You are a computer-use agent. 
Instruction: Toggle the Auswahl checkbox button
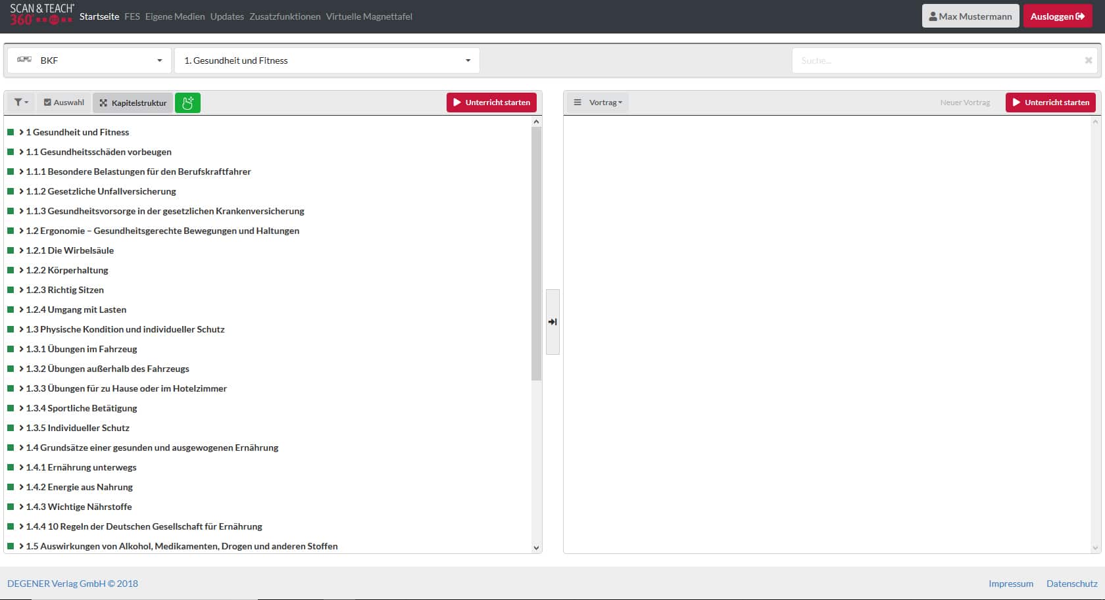(64, 103)
